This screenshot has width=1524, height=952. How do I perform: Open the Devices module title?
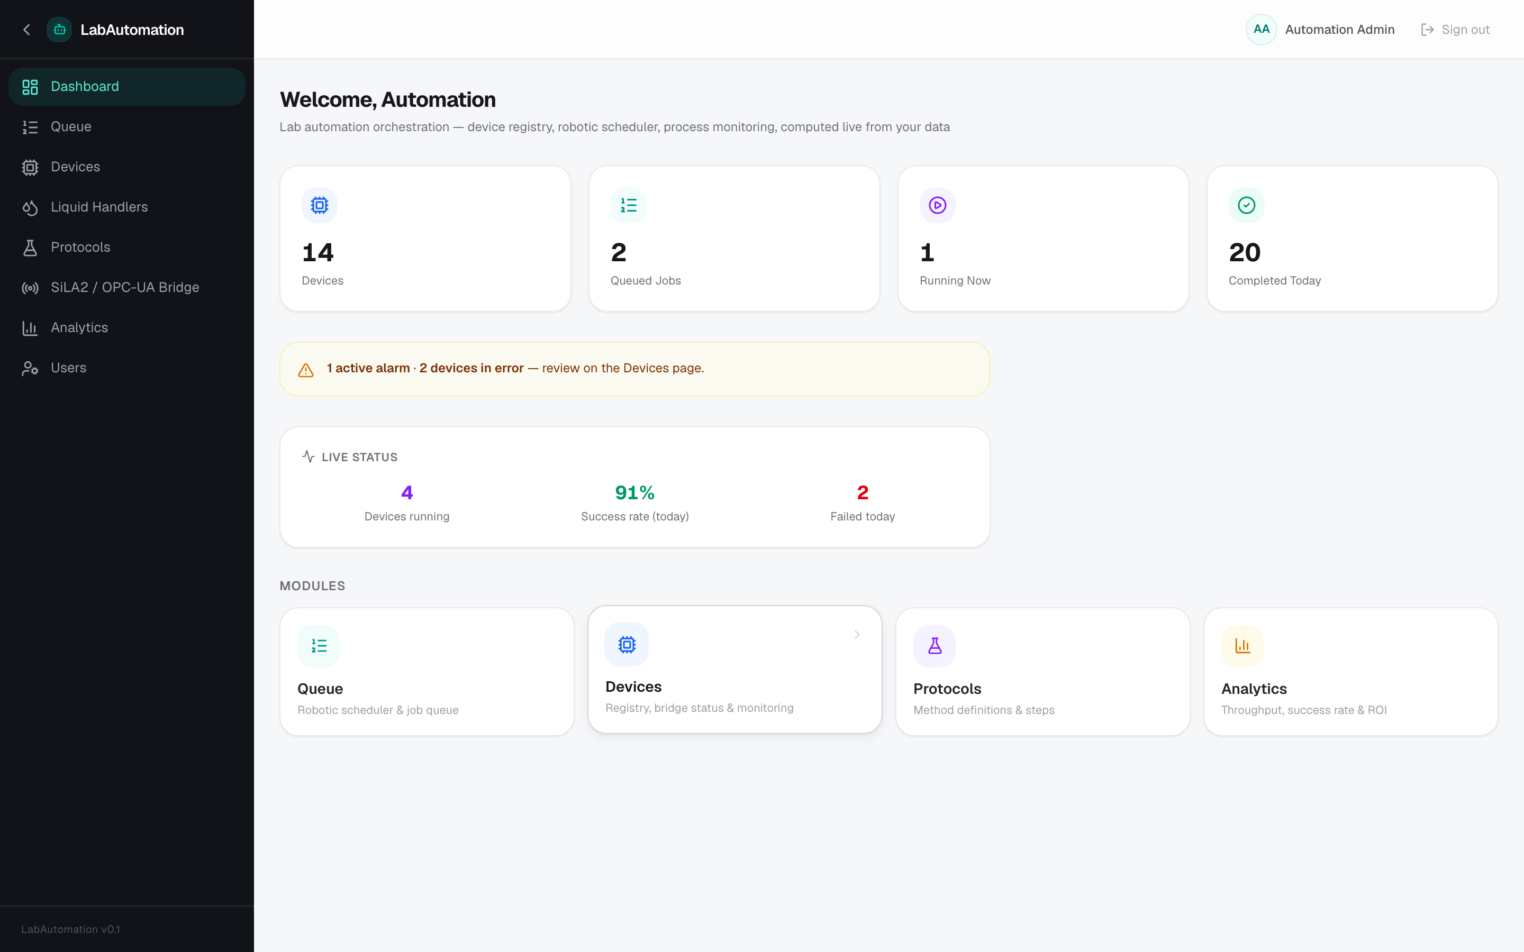tap(633, 687)
